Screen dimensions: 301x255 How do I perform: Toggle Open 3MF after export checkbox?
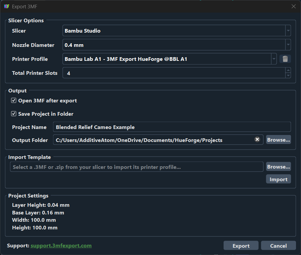click(x=14, y=100)
